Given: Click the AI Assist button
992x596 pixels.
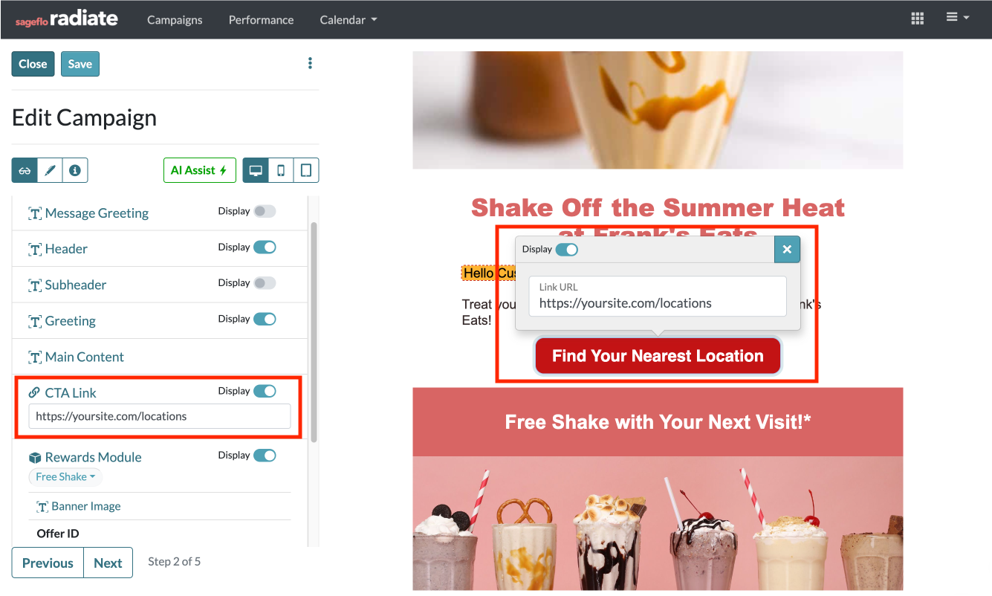Looking at the screenshot, I should pyautogui.click(x=199, y=169).
